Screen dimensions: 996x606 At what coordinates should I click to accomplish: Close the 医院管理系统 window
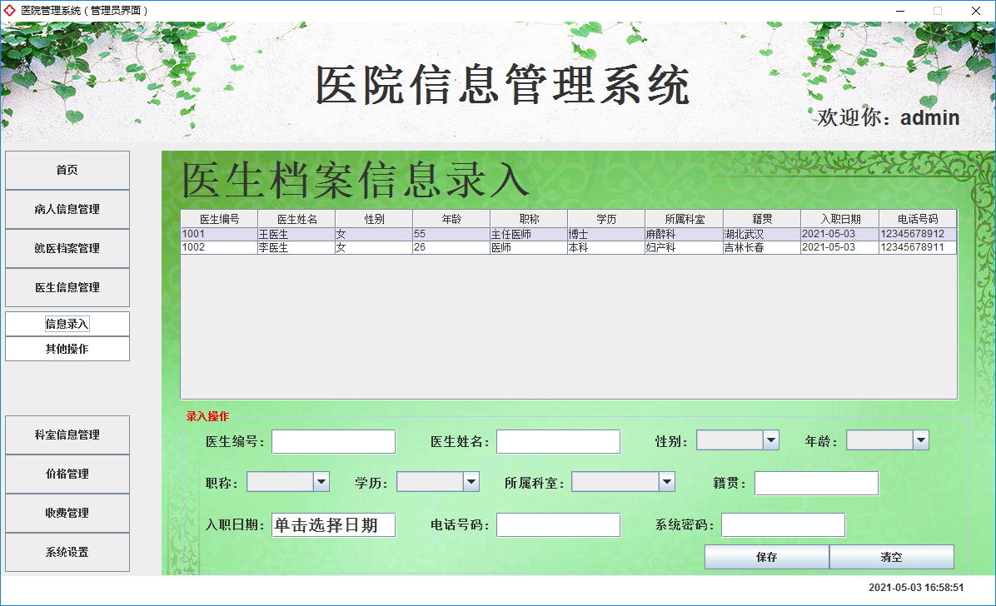tap(976, 11)
